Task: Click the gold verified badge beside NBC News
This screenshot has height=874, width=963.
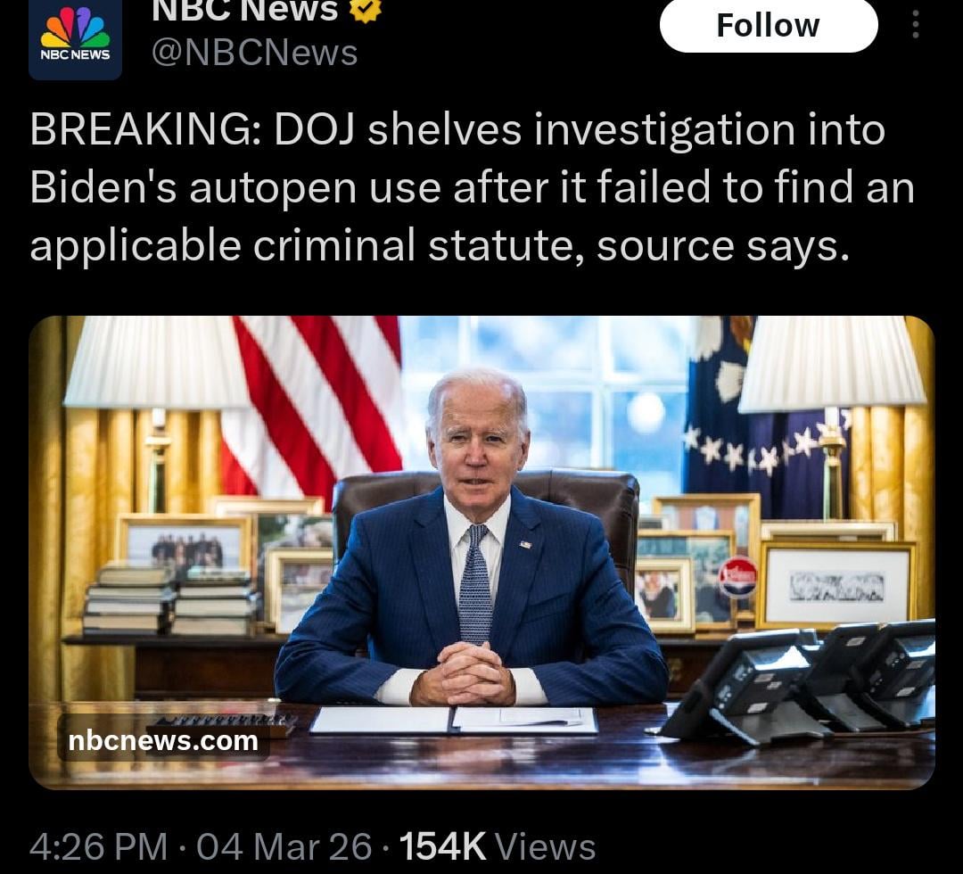Action: 366,11
